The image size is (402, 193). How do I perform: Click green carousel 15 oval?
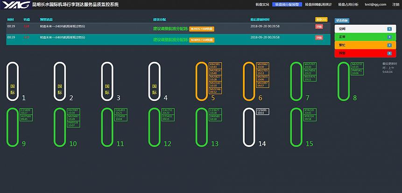point(296,127)
